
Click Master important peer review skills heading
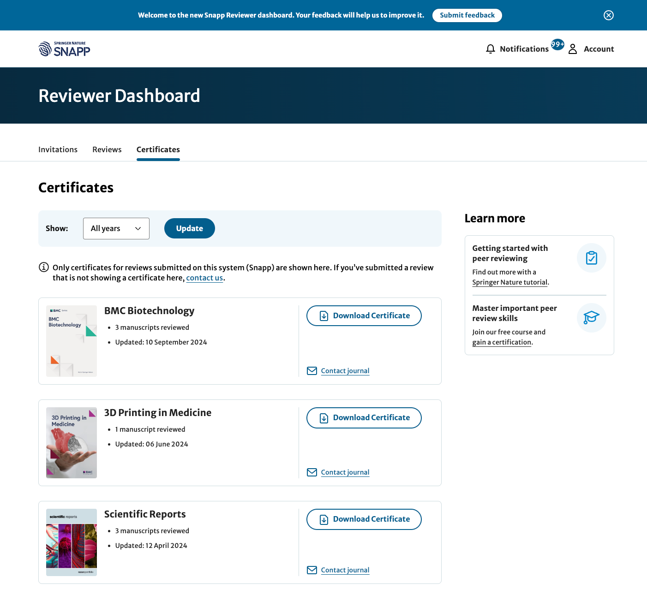point(515,313)
